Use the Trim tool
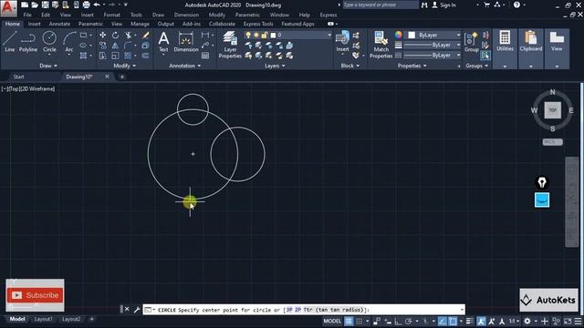The image size is (584, 328). [128, 35]
